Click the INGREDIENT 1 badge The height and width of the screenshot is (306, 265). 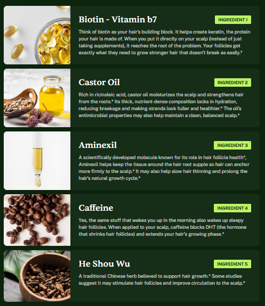[233, 20]
